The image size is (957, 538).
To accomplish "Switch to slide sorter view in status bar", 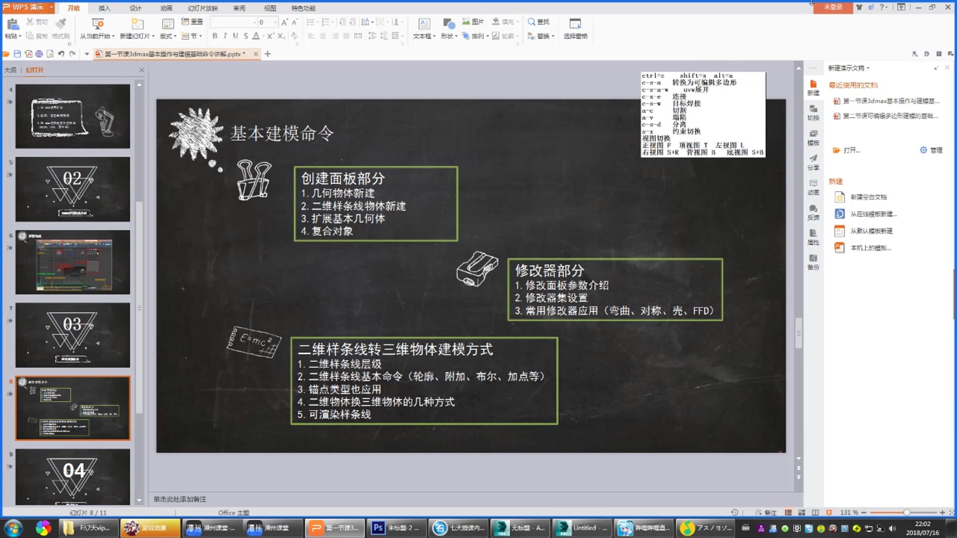I will pyautogui.click(x=801, y=513).
